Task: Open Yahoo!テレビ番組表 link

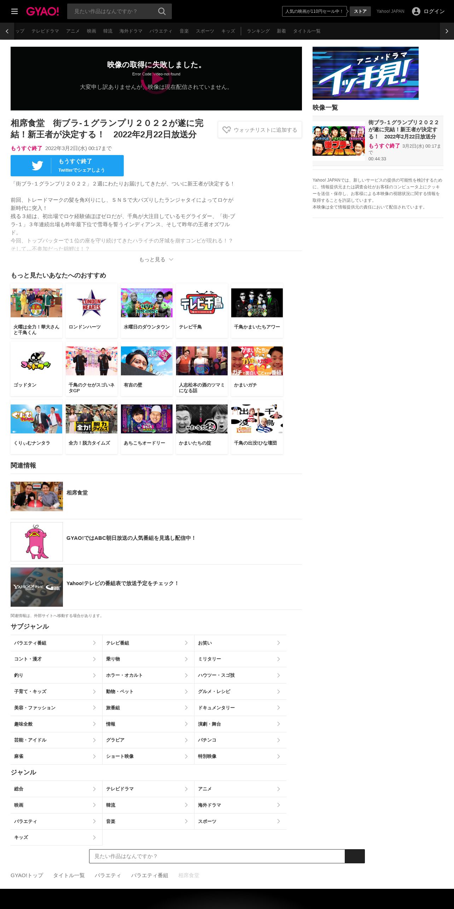Action: tap(156, 587)
